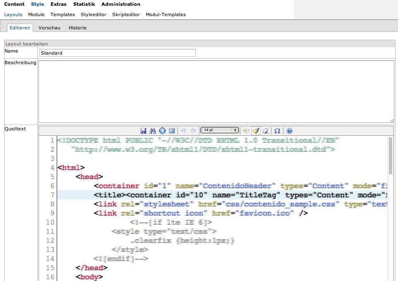Image resolution: width=398 pixels, height=281 pixels.
Task: Open editor help question mark icon
Action: (289, 131)
